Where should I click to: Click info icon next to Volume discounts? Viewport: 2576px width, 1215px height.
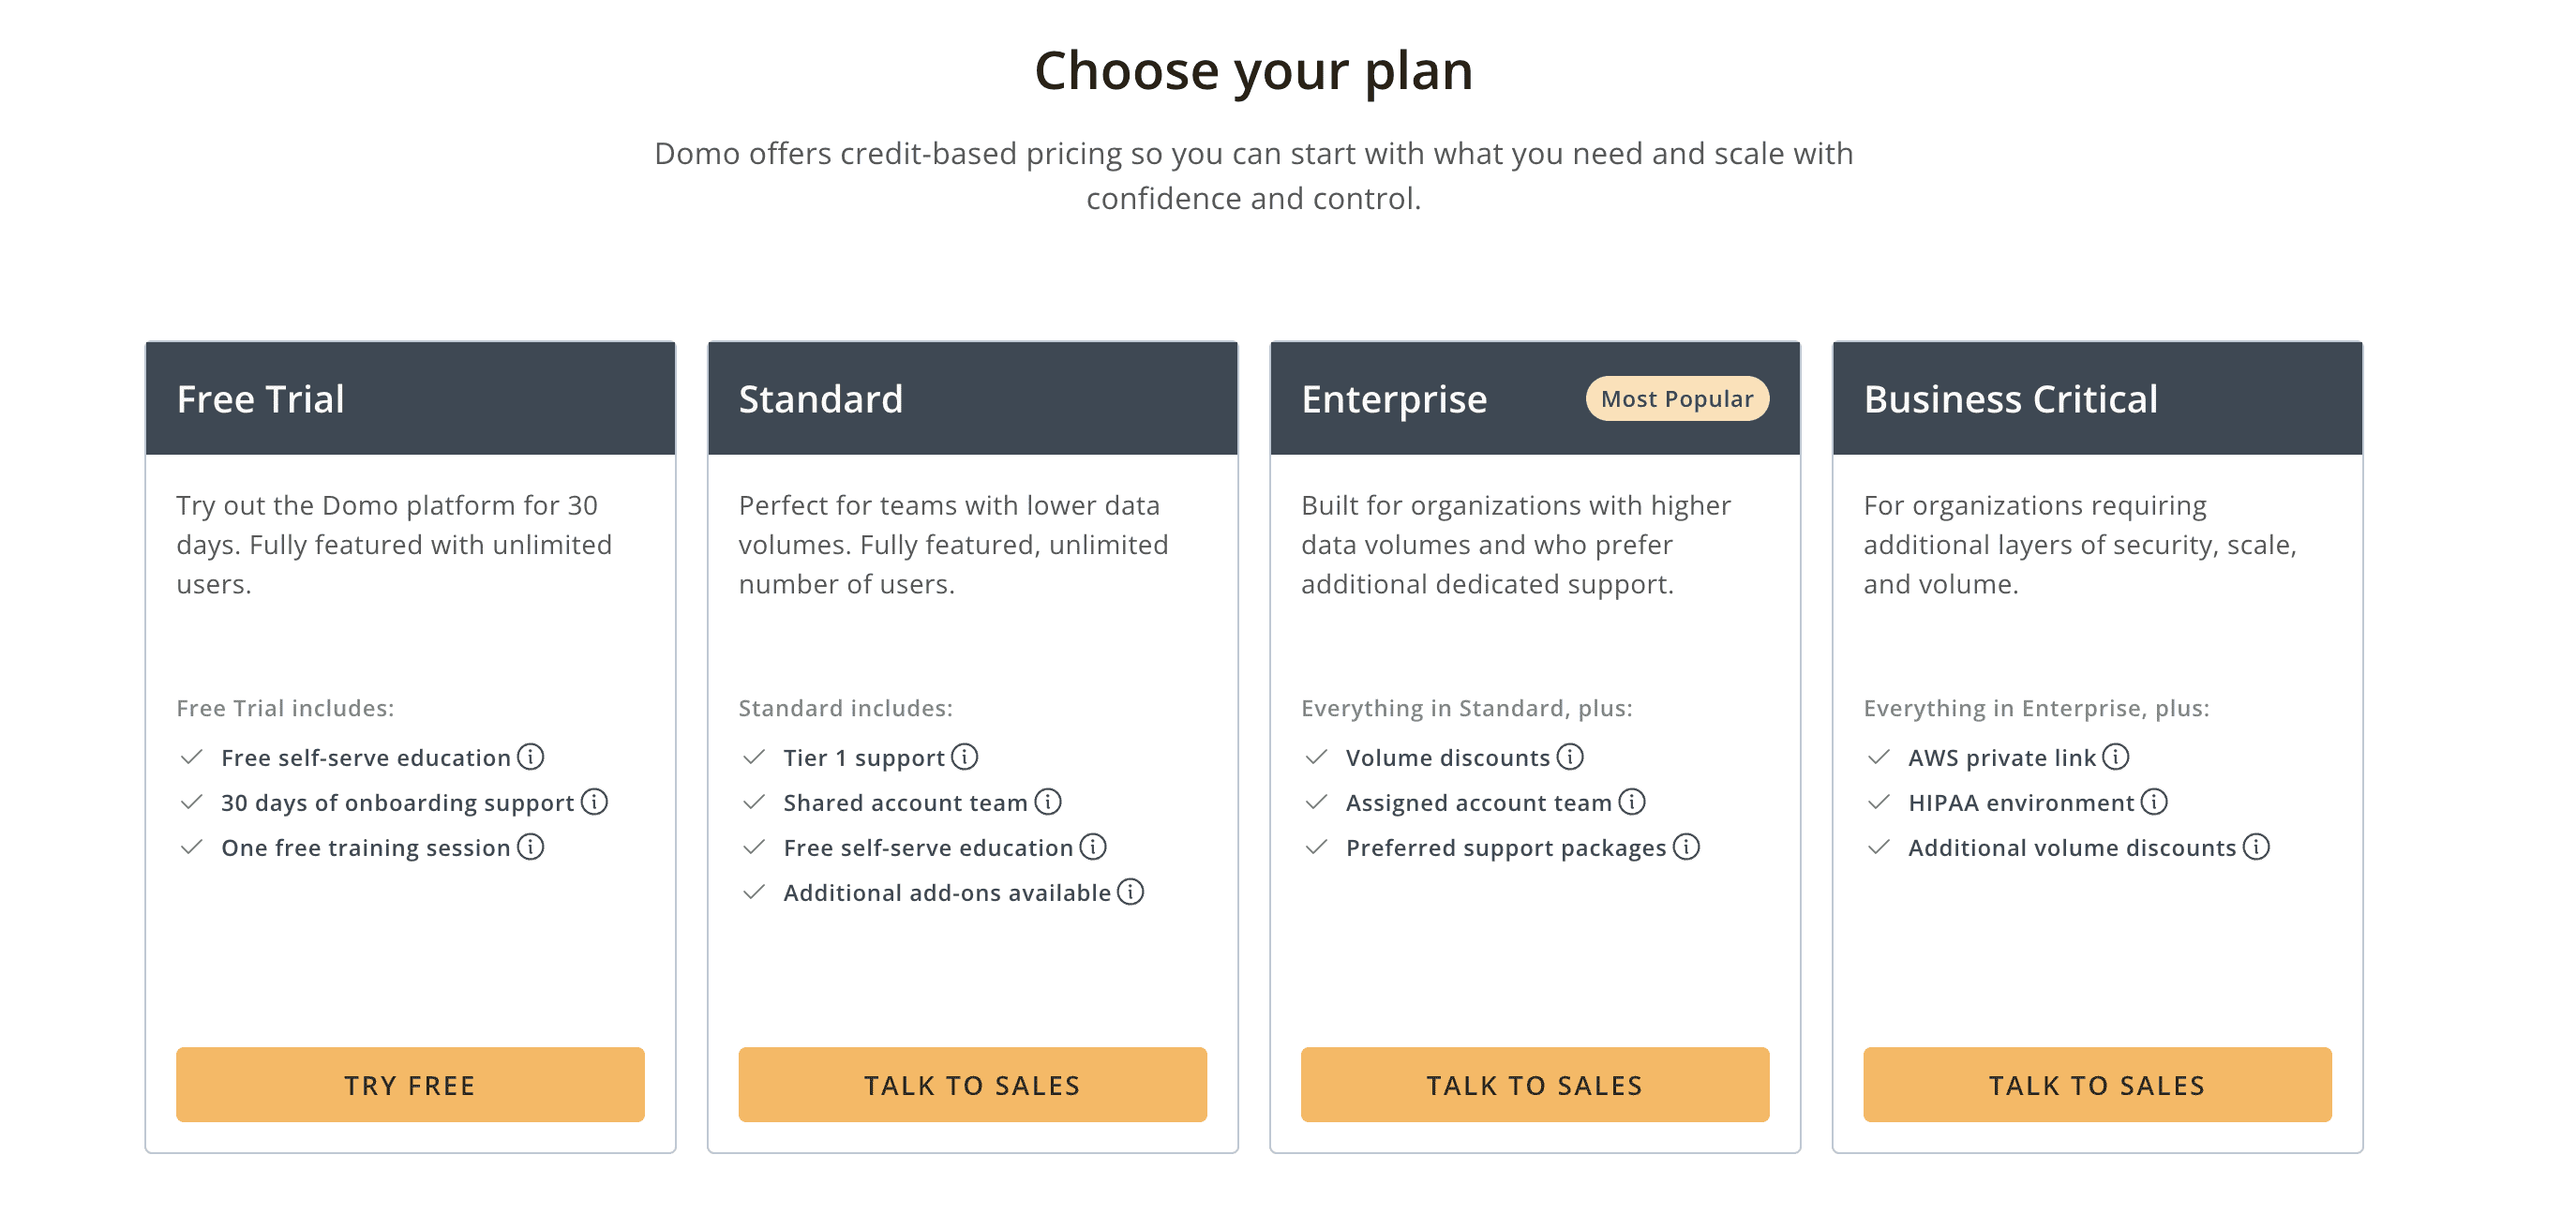(1570, 757)
